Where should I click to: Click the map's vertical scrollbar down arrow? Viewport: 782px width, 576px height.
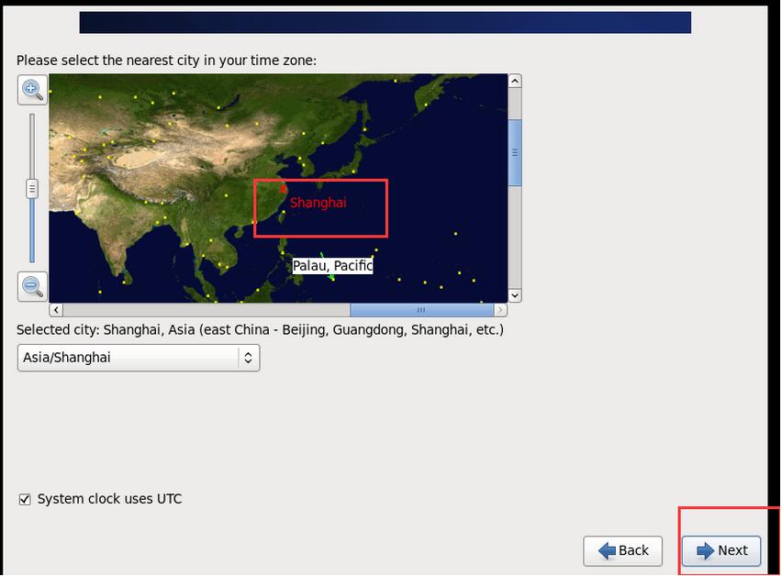coord(515,295)
